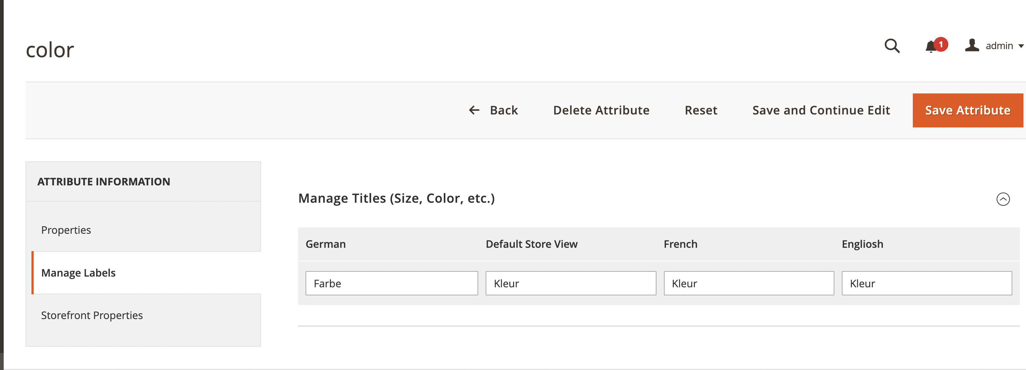The image size is (1026, 370).
Task: Click the admin user avatar icon
Action: coord(972,45)
